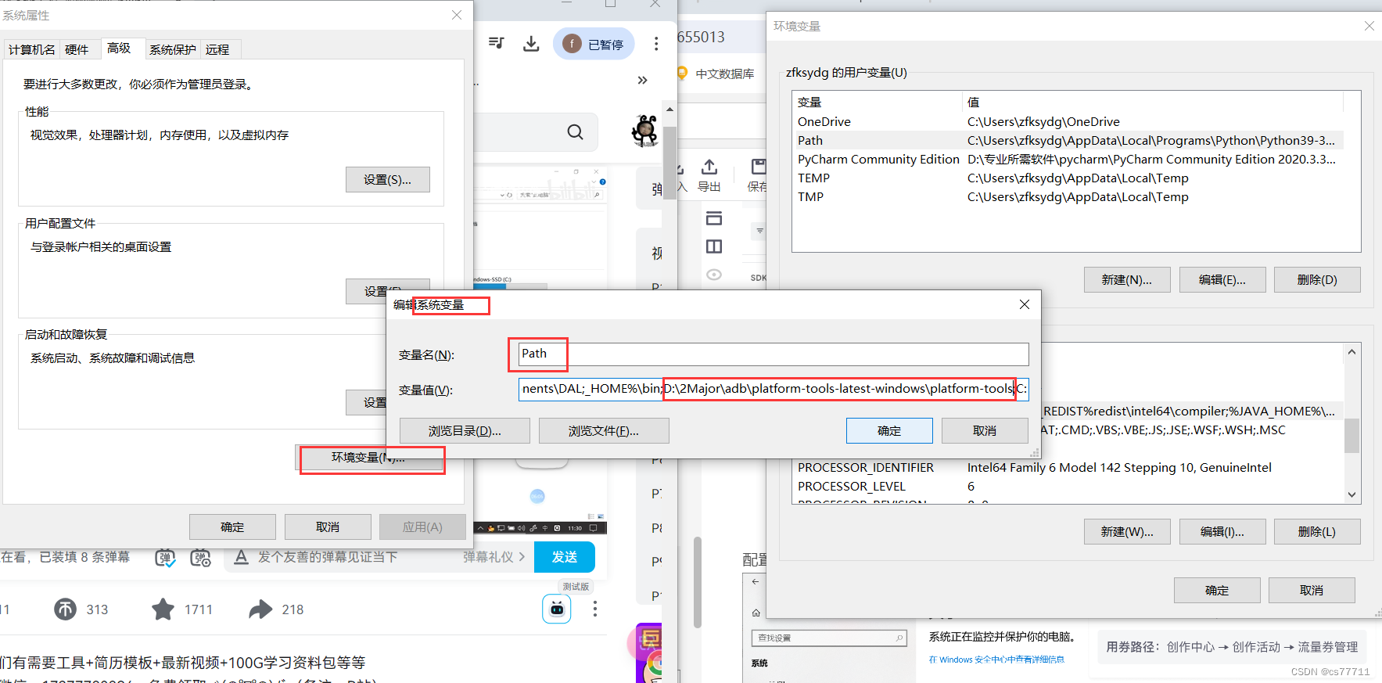Select the TMP user variable row

point(1068,197)
